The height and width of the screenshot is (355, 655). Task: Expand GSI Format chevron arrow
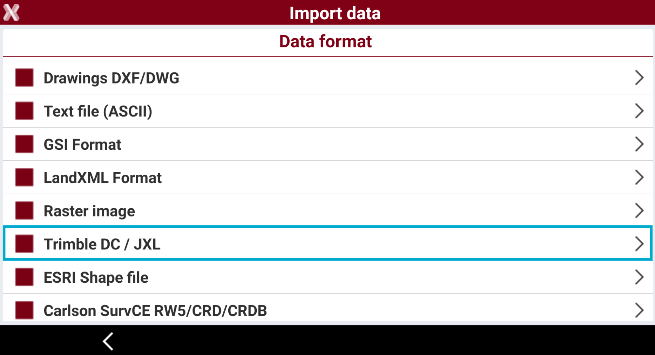[639, 144]
